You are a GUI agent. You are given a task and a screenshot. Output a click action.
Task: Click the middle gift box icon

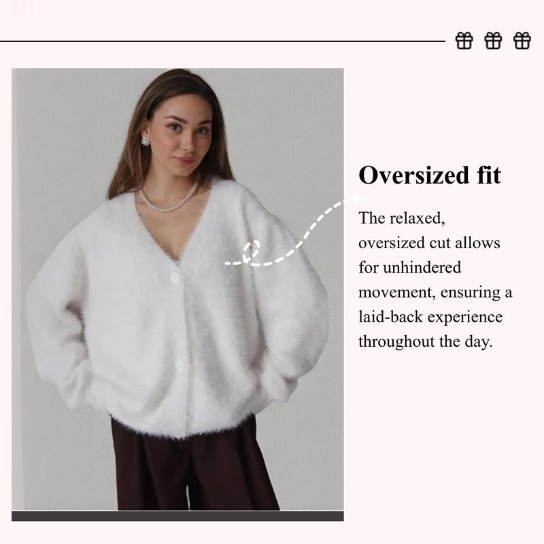tap(493, 41)
